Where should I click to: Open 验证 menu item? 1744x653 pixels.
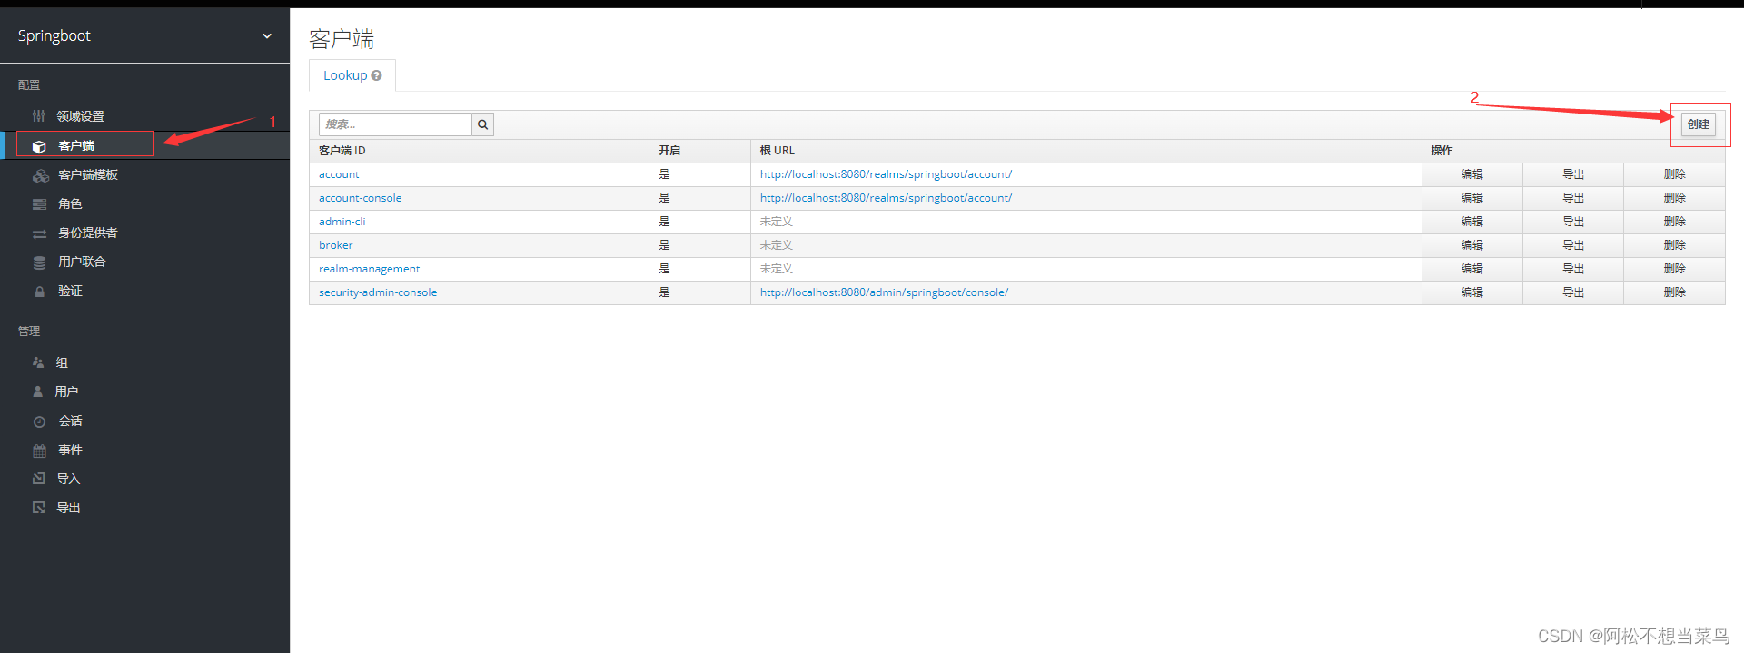pyautogui.click(x=70, y=291)
